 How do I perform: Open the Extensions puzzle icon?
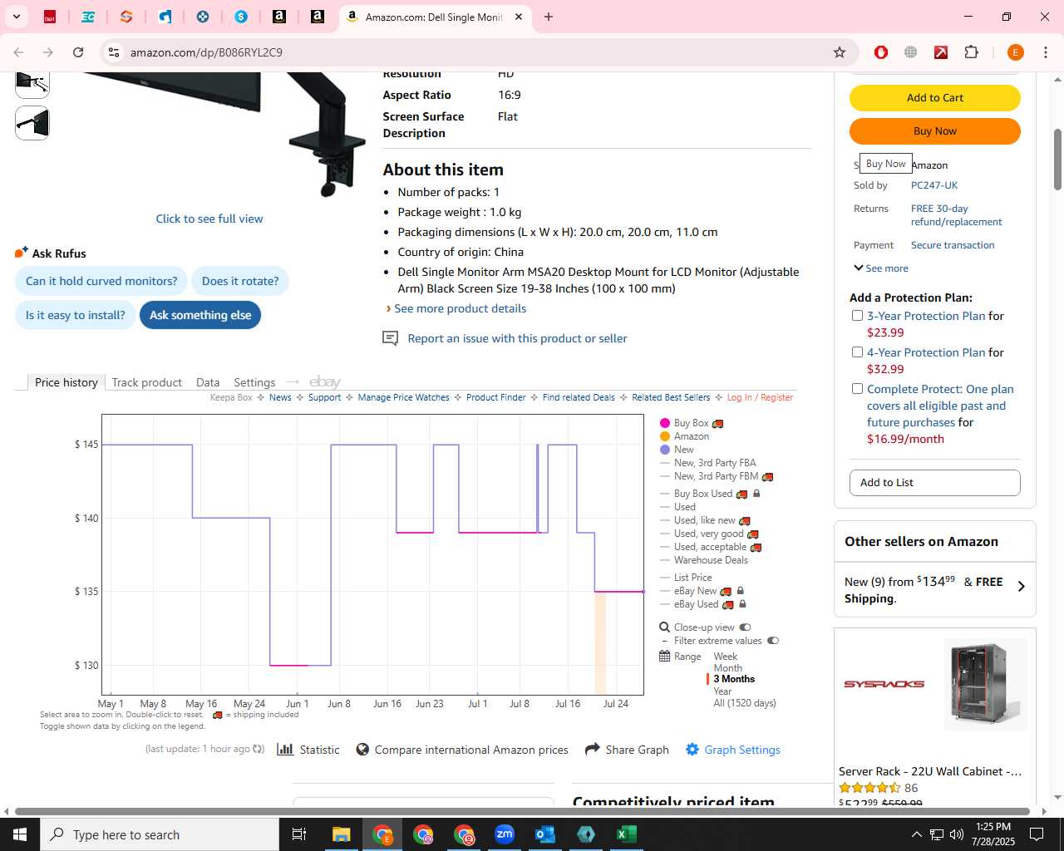pos(971,52)
